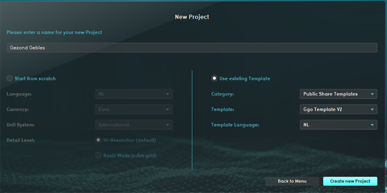Image resolution: width=387 pixels, height=193 pixels.
Task: Click the 'Please enter a name' prompt text
Action: tap(54, 32)
